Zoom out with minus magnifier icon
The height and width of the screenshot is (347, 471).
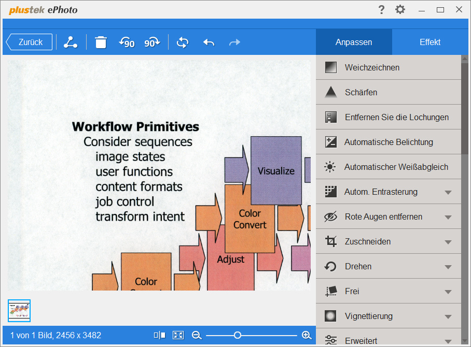(197, 335)
